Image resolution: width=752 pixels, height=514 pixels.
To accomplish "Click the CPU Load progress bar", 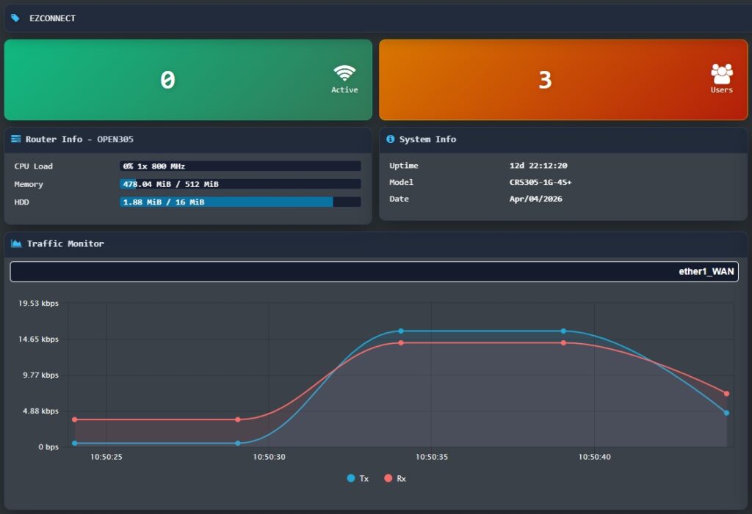I will click(x=240, y=166).
